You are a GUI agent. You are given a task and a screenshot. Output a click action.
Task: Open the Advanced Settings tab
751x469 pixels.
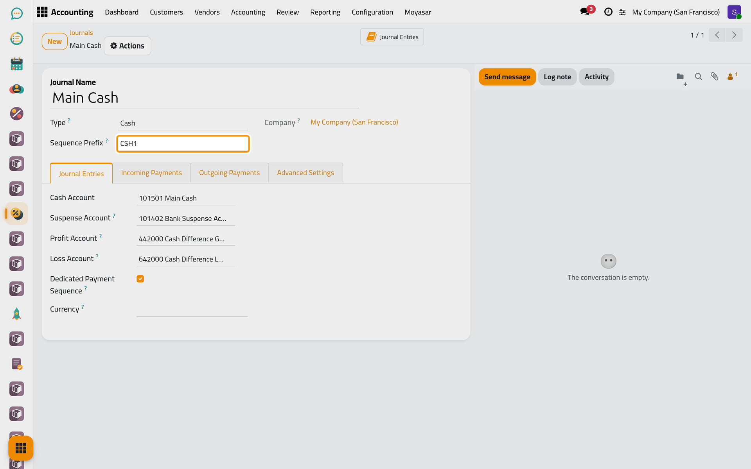[305, 173]
